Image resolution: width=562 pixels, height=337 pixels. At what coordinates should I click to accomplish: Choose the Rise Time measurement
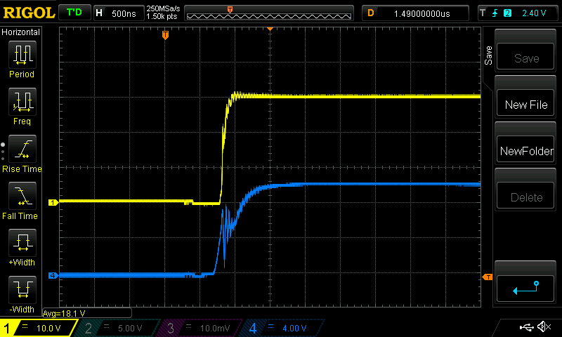tap(21, 150)
